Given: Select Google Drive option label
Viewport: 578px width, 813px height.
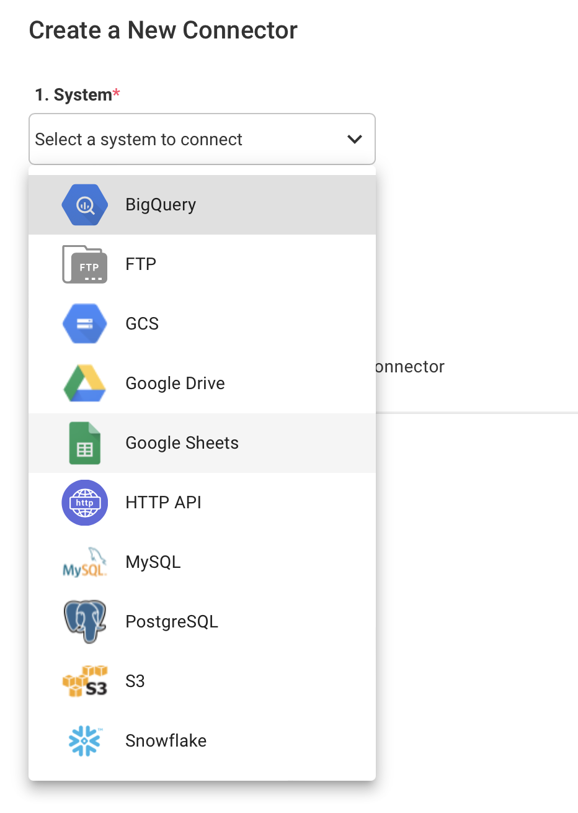Looking at the screenshot, I should point(175,384).
